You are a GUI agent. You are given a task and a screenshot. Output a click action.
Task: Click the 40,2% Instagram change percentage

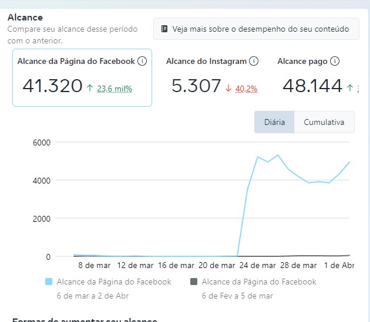click(x=246, y=89)
